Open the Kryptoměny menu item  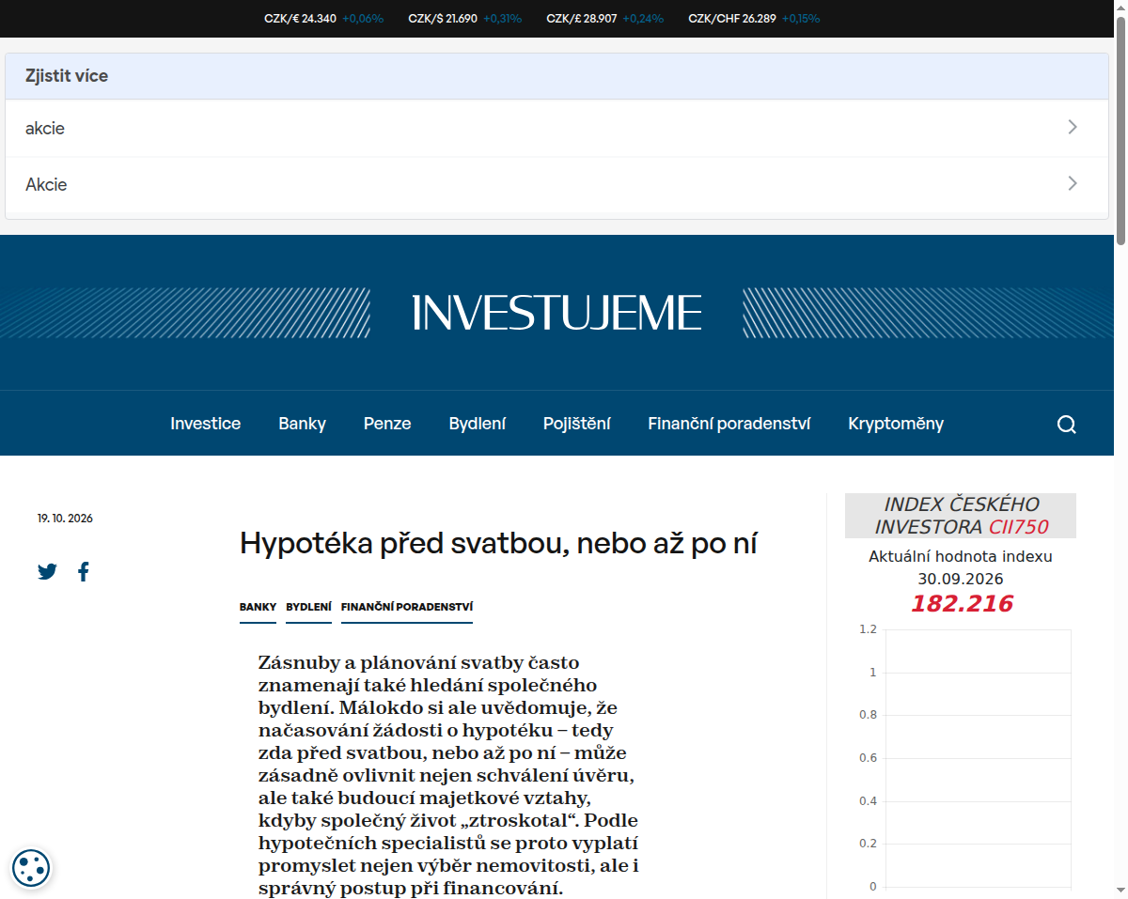coord(896,424)
